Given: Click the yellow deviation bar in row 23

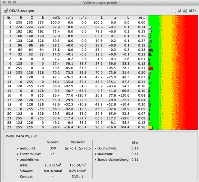Looking at the screenshot, I should click(x=150, y=127).
